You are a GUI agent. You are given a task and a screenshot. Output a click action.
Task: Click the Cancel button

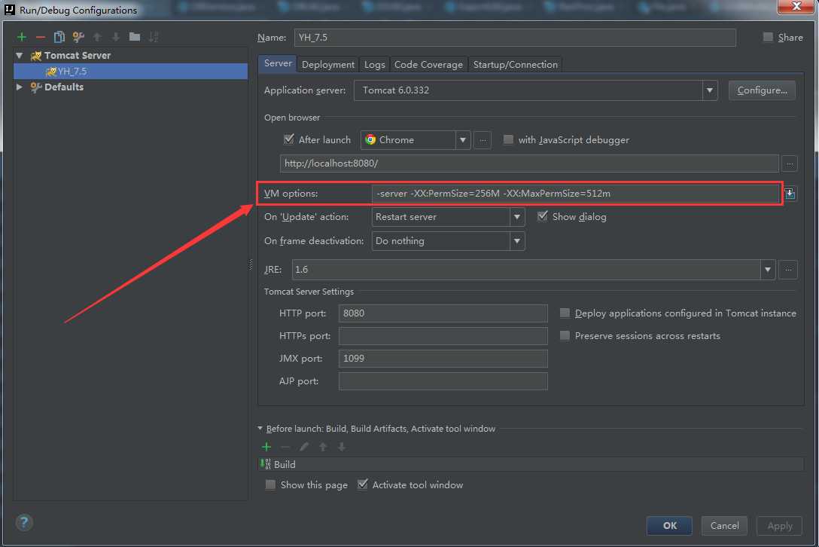[x=724, y=526]
